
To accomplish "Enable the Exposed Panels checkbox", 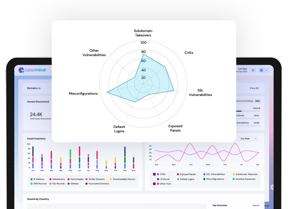I will click(x=175, y=174).
